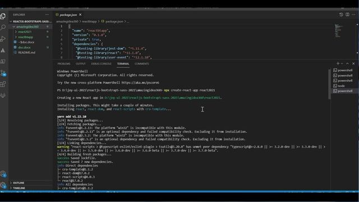Switch to the Debug Console tab
This screenshot has height=202, width=359.
click(x=101, y=63)
